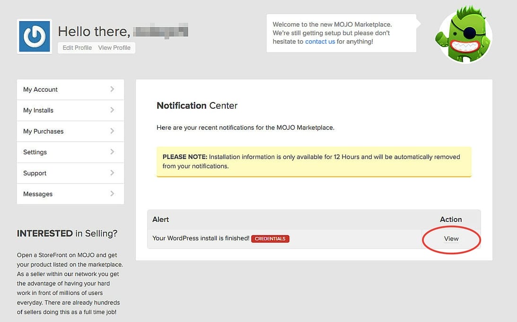Click the Action column header
This screenshot has height=322, width=517.
click(451, 219)
